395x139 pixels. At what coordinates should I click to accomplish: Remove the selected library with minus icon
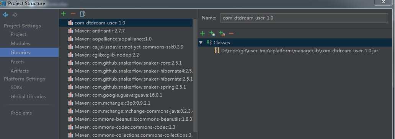coord(73,14)
